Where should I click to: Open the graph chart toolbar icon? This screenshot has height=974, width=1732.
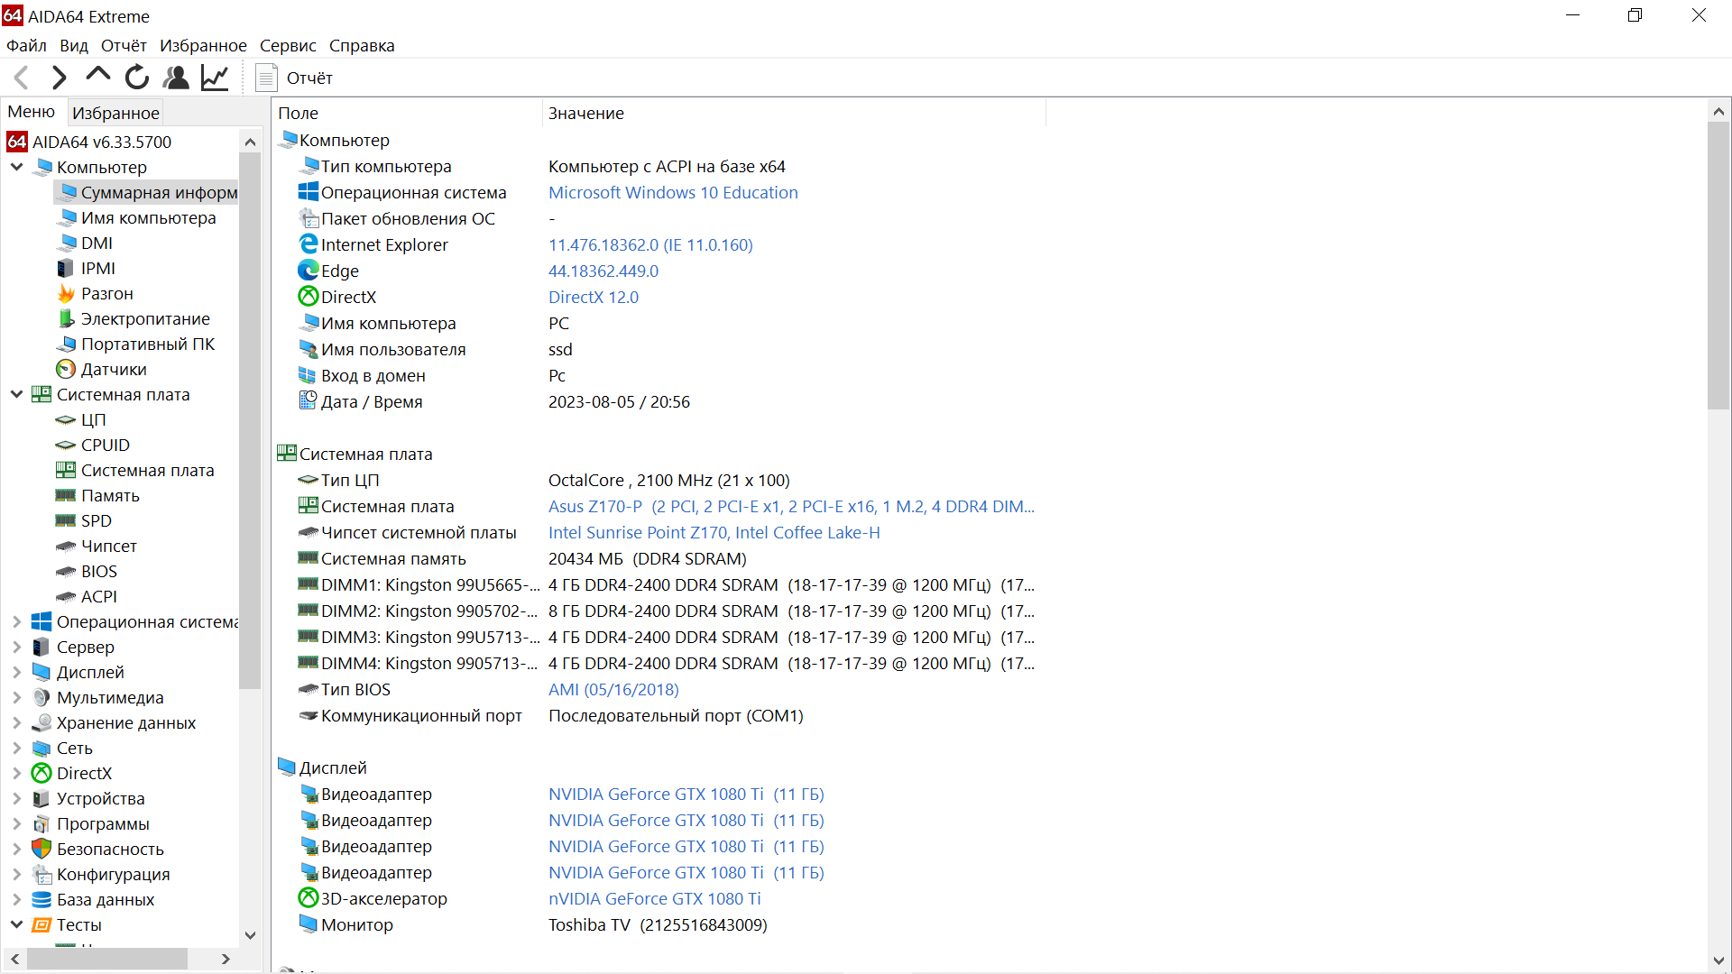click(x=215, y=78)
